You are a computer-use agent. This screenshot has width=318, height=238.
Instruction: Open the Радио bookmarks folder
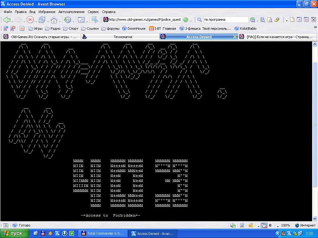click(53, 29)
